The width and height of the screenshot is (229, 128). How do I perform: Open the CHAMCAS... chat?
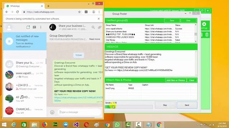tap(25, 111)
